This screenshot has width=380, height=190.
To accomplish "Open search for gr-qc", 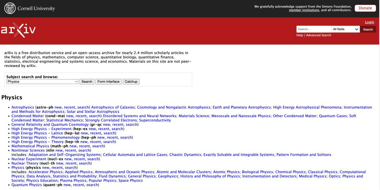I will click(132, 124).
